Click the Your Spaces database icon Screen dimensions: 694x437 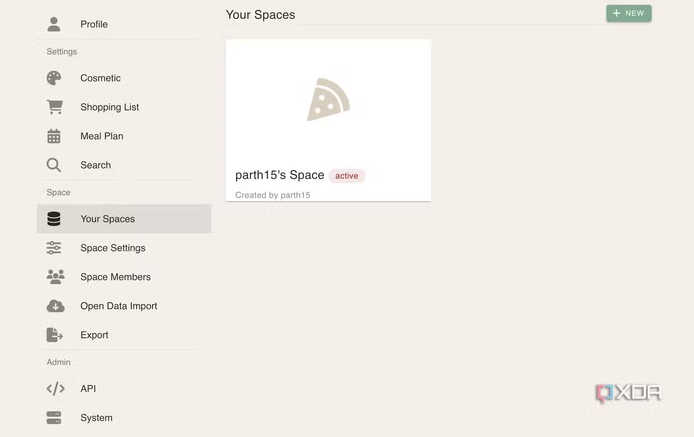pos(54,219)
